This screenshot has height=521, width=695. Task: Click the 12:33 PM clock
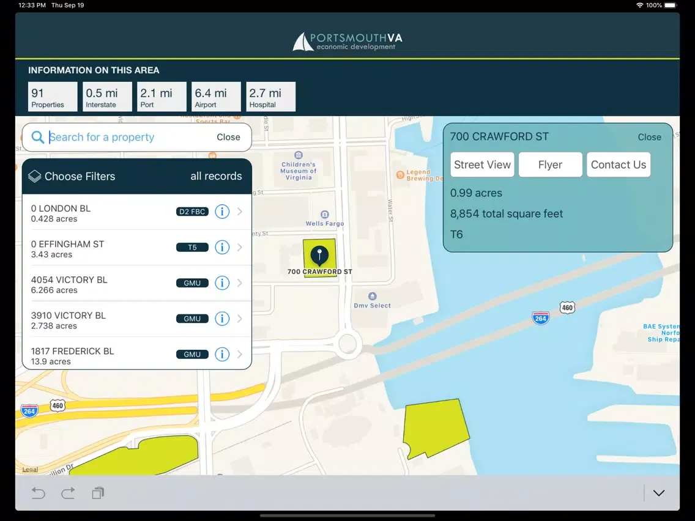tap(32, 6)
